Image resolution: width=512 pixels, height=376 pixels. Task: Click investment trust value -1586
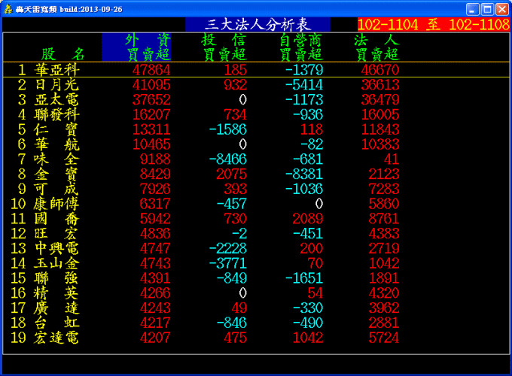click(x=228, y=130)
